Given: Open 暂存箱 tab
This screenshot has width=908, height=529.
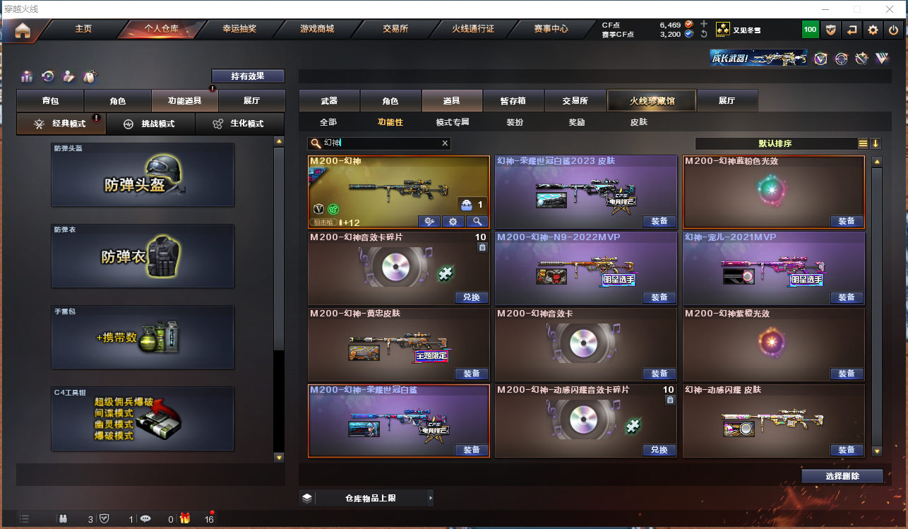Looking at the screenshot, I should click(513, 101).
